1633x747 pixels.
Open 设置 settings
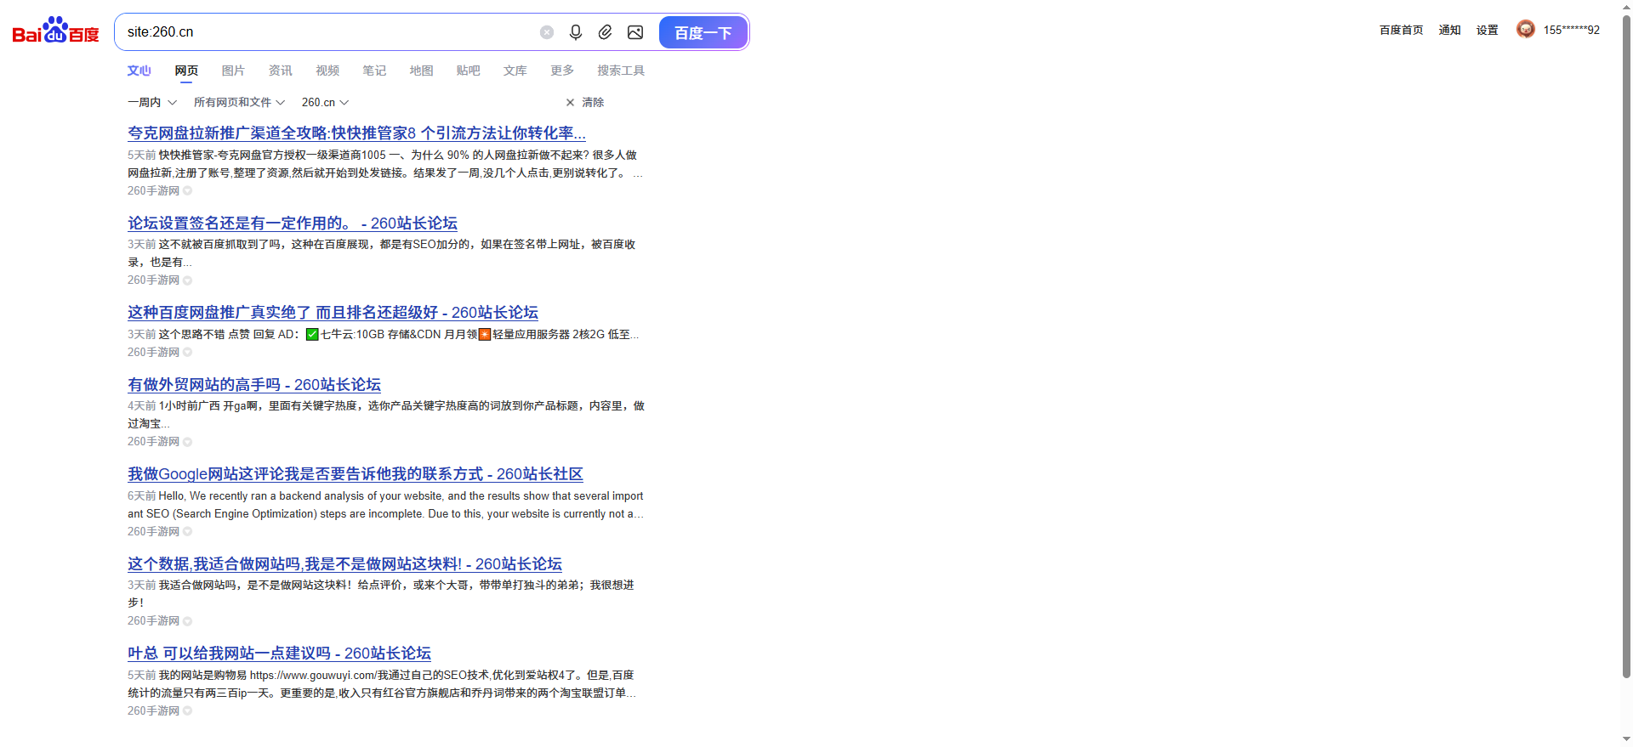[1487, 30]
